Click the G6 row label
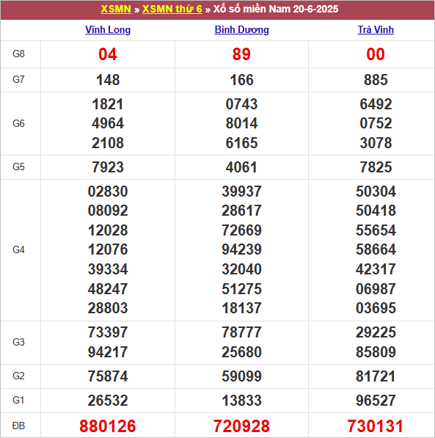435x438 pixels. pyautogui.click(x=19, y=123)
